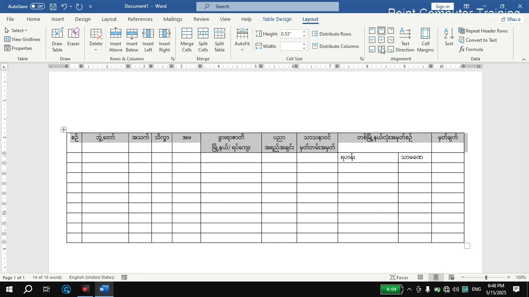Viewport: 529px width, 297px height.
Task: Insert a Formula into the cell
Action: point(471,49)
